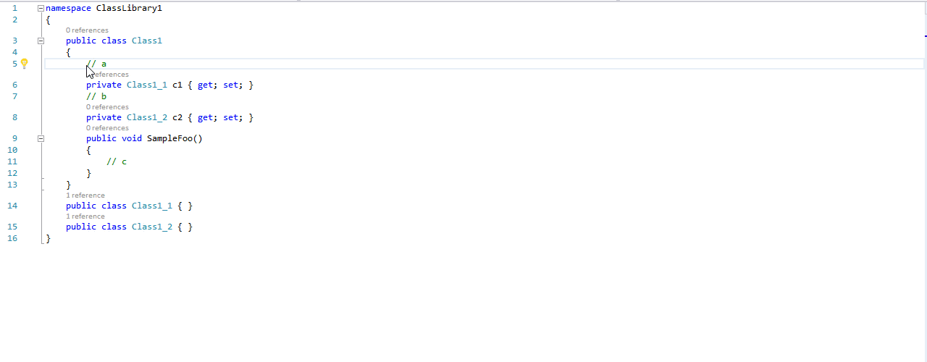Viewport: 927px width, 362px height.
Task: Open '1 reference' CodeLens above Class1_1
Action: point(85,195)
